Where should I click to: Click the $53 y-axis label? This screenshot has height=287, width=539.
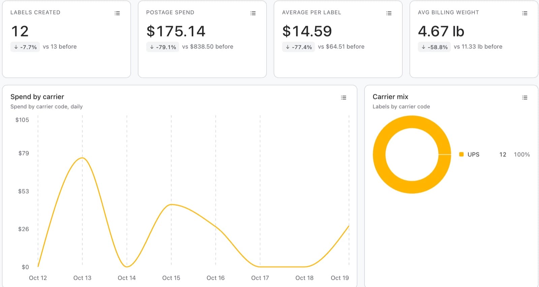tap(24, 191)
